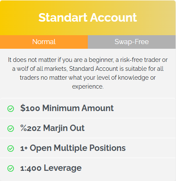The width and height of the screenshot is (176, 181).
Task: Switch to the Swap-Free tab
Action: (132, 42)
